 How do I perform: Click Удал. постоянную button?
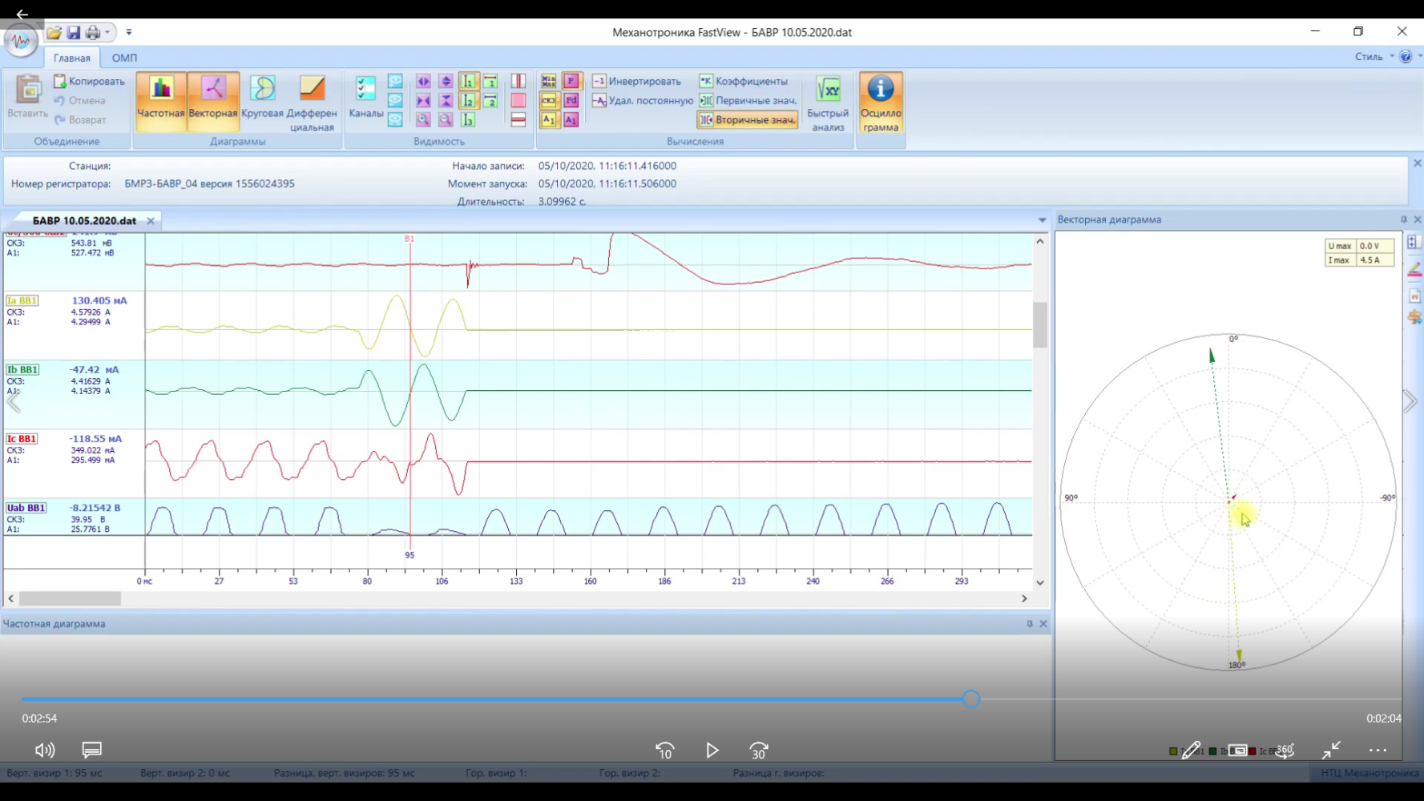643,100
